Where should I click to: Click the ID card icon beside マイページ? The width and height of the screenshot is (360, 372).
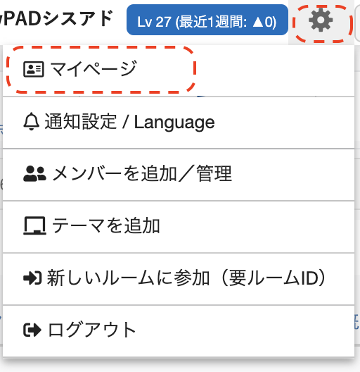click(x=33, y=70)
